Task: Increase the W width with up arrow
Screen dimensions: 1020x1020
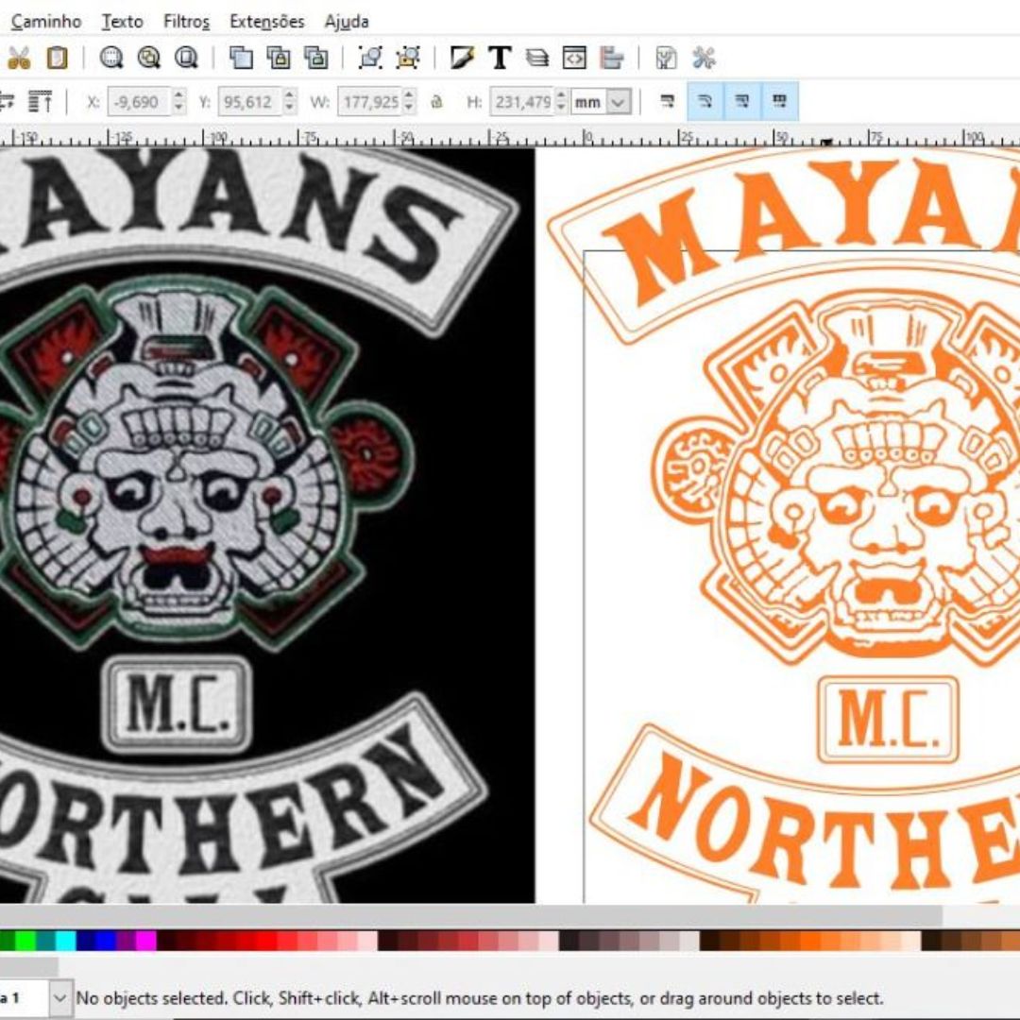Action: click(x=409, y=95)
